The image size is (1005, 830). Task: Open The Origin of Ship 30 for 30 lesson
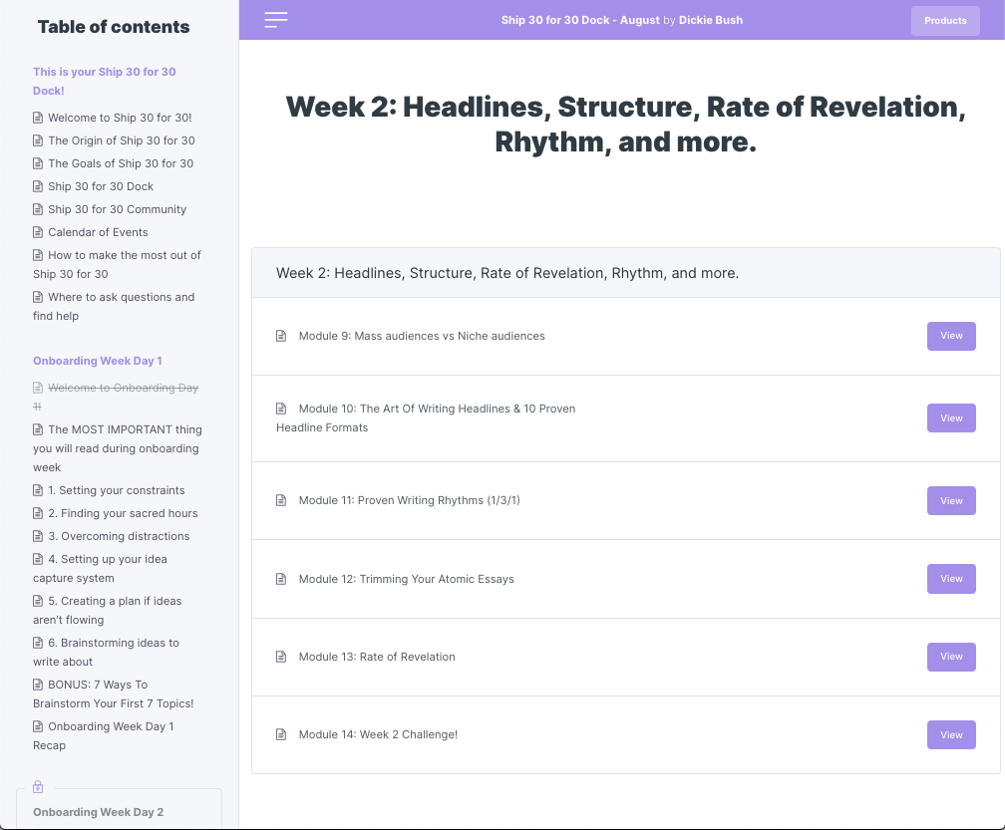tap(122, 140)
